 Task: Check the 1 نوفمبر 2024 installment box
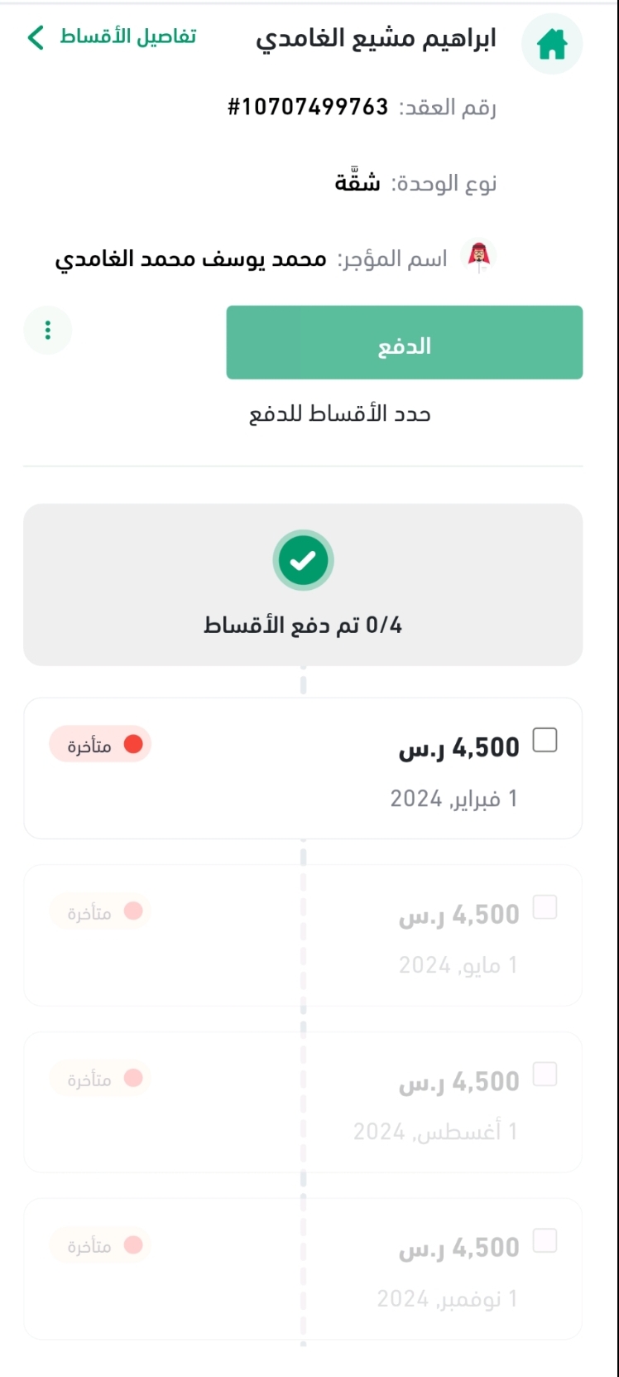tap(545, 1241)
